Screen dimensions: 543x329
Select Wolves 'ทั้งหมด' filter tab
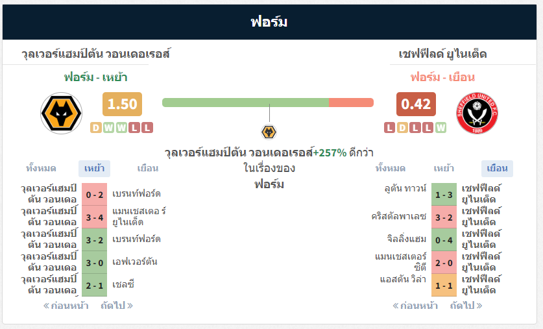pyautogui.click(x=41, y=169)
